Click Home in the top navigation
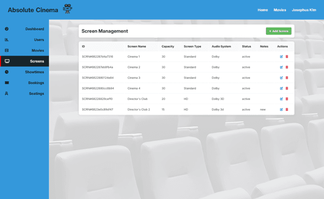Viewport: 324px width, 199px height. pyautogui.click(x=263, y=10)
